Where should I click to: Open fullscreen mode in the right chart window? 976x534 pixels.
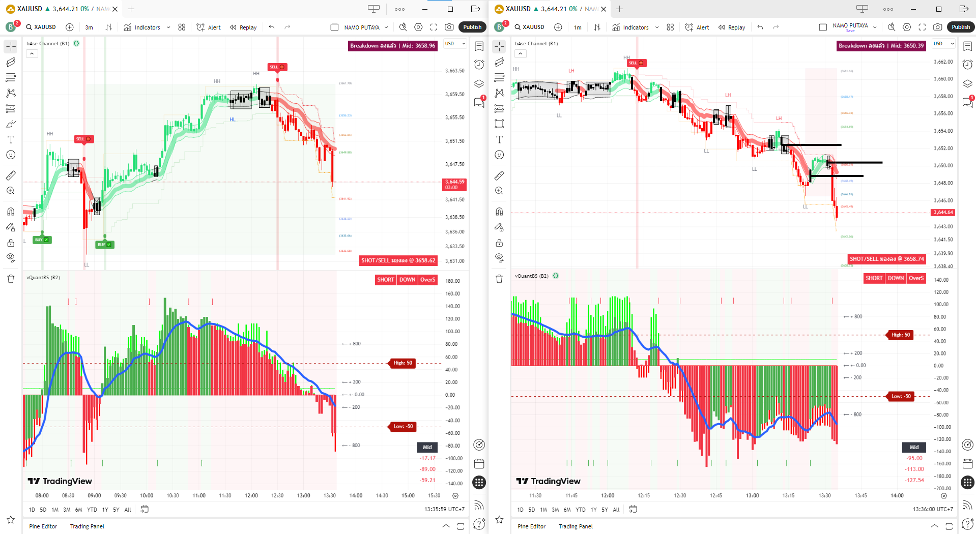click(x=922, y=27)
